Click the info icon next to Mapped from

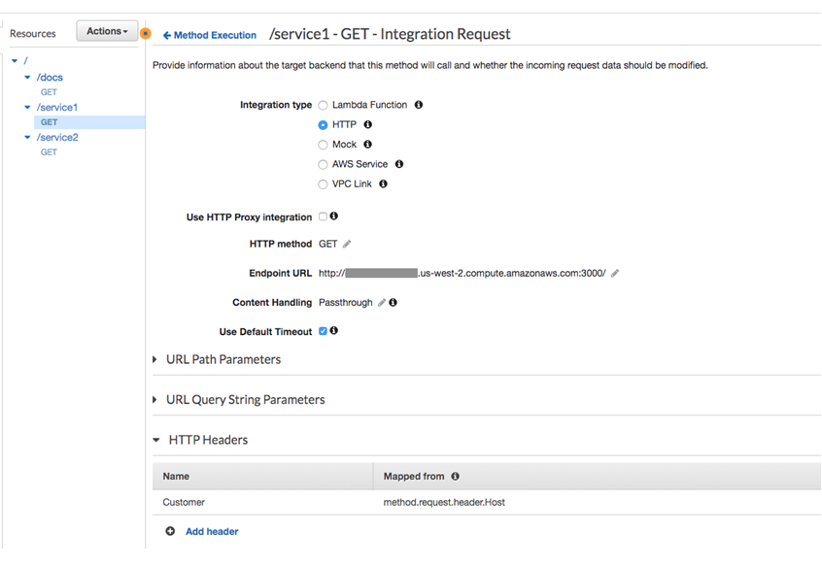pos(456,477)
